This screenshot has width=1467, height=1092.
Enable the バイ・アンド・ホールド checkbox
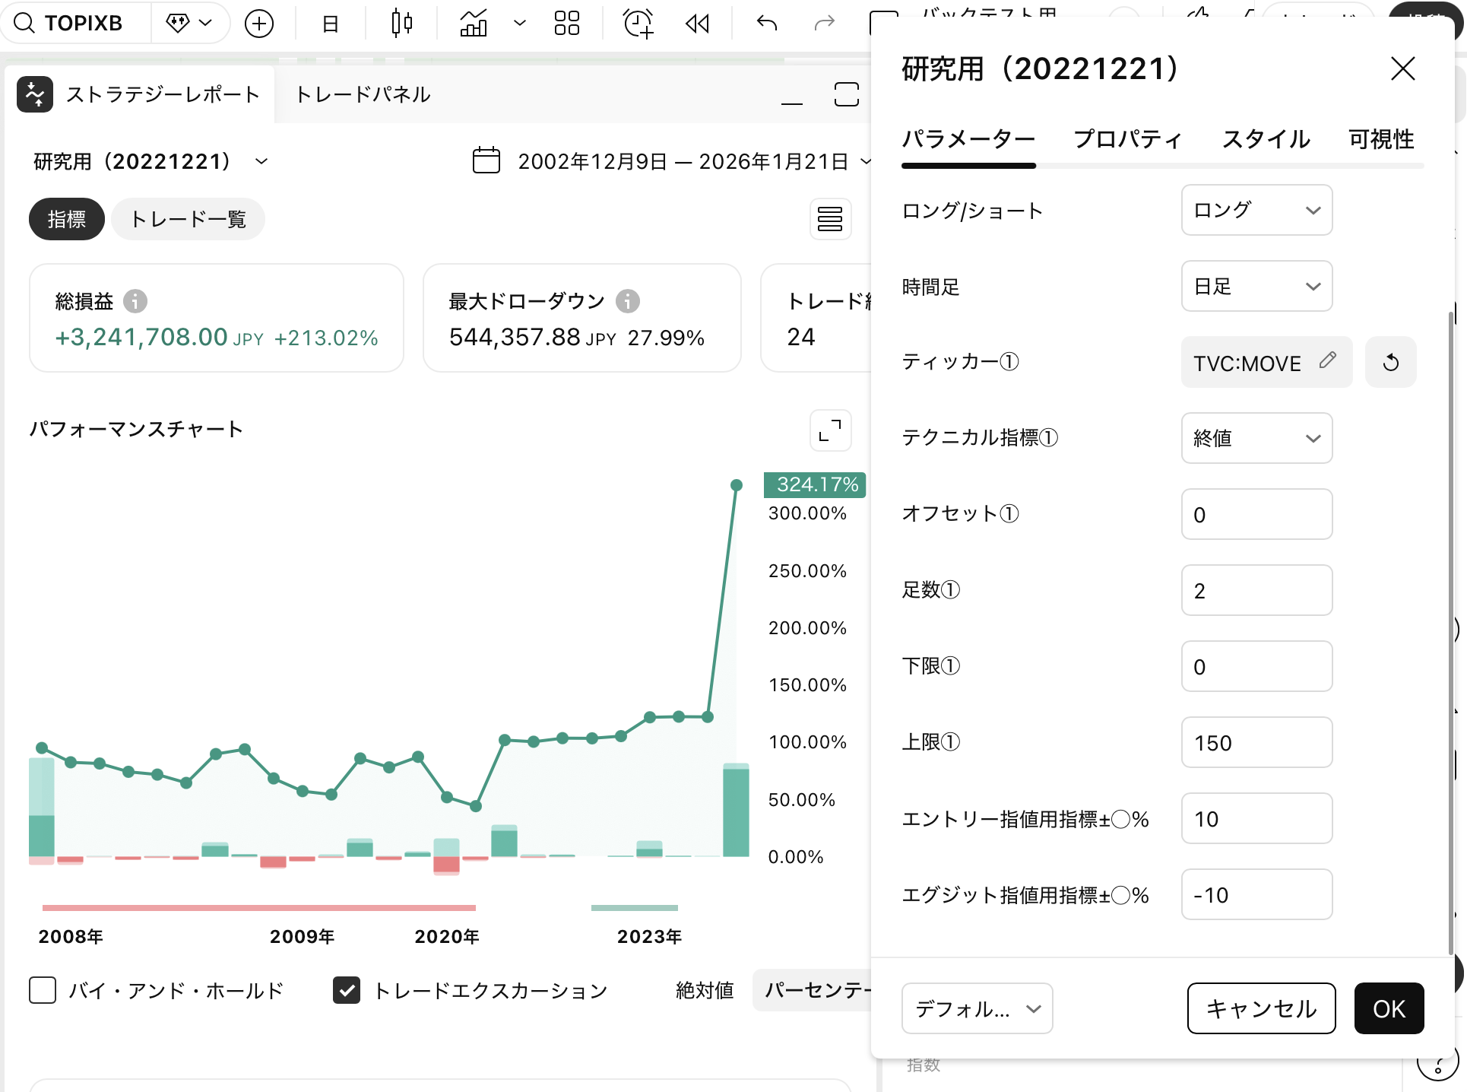(43, 990)
